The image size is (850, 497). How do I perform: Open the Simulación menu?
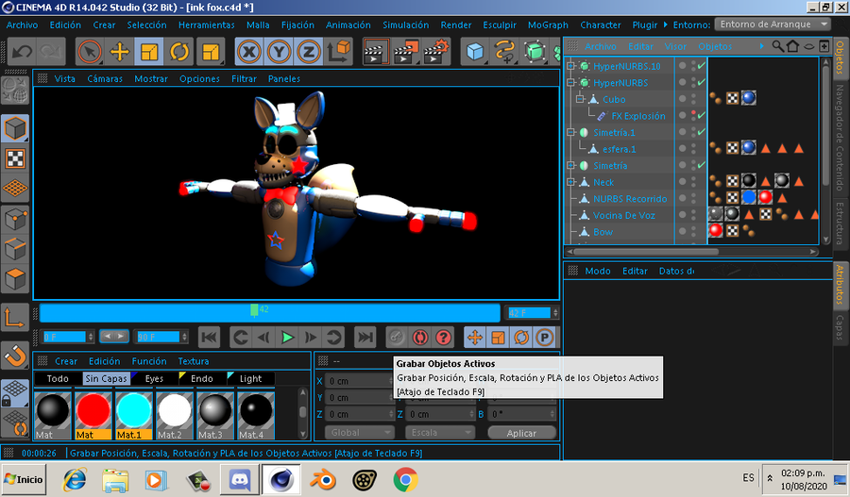click(405, 25)
